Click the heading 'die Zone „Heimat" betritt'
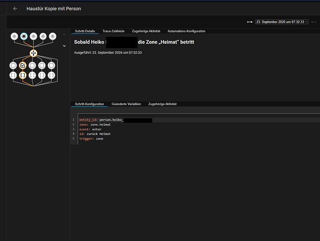The image size is (320, 241). coord(166,42)
